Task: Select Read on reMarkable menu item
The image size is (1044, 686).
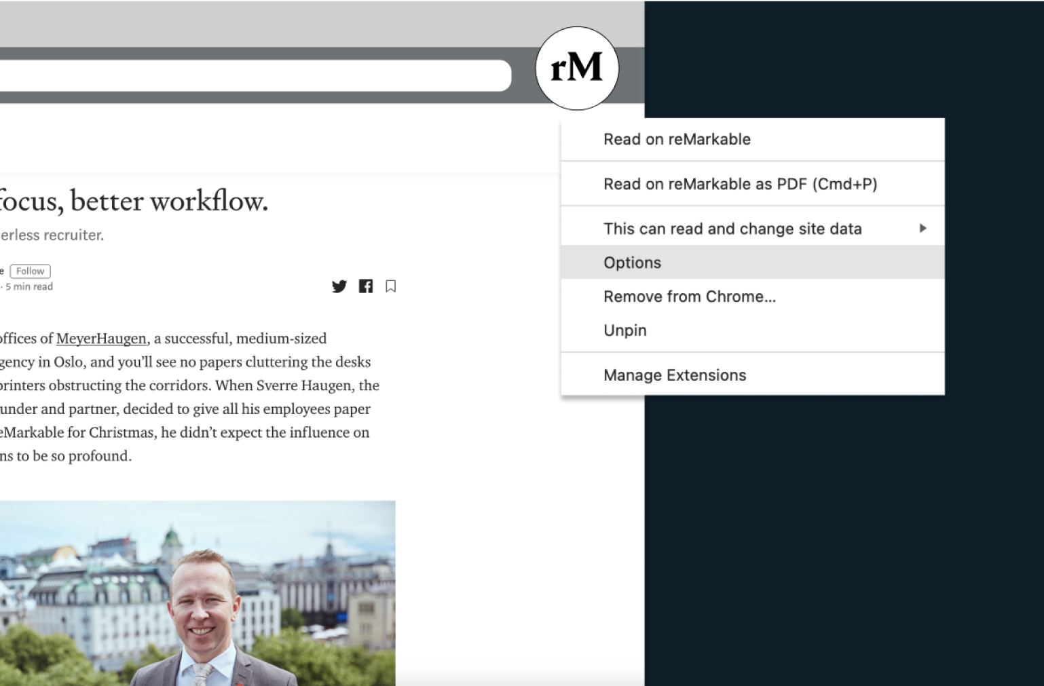Action: [x=677, y=139]
